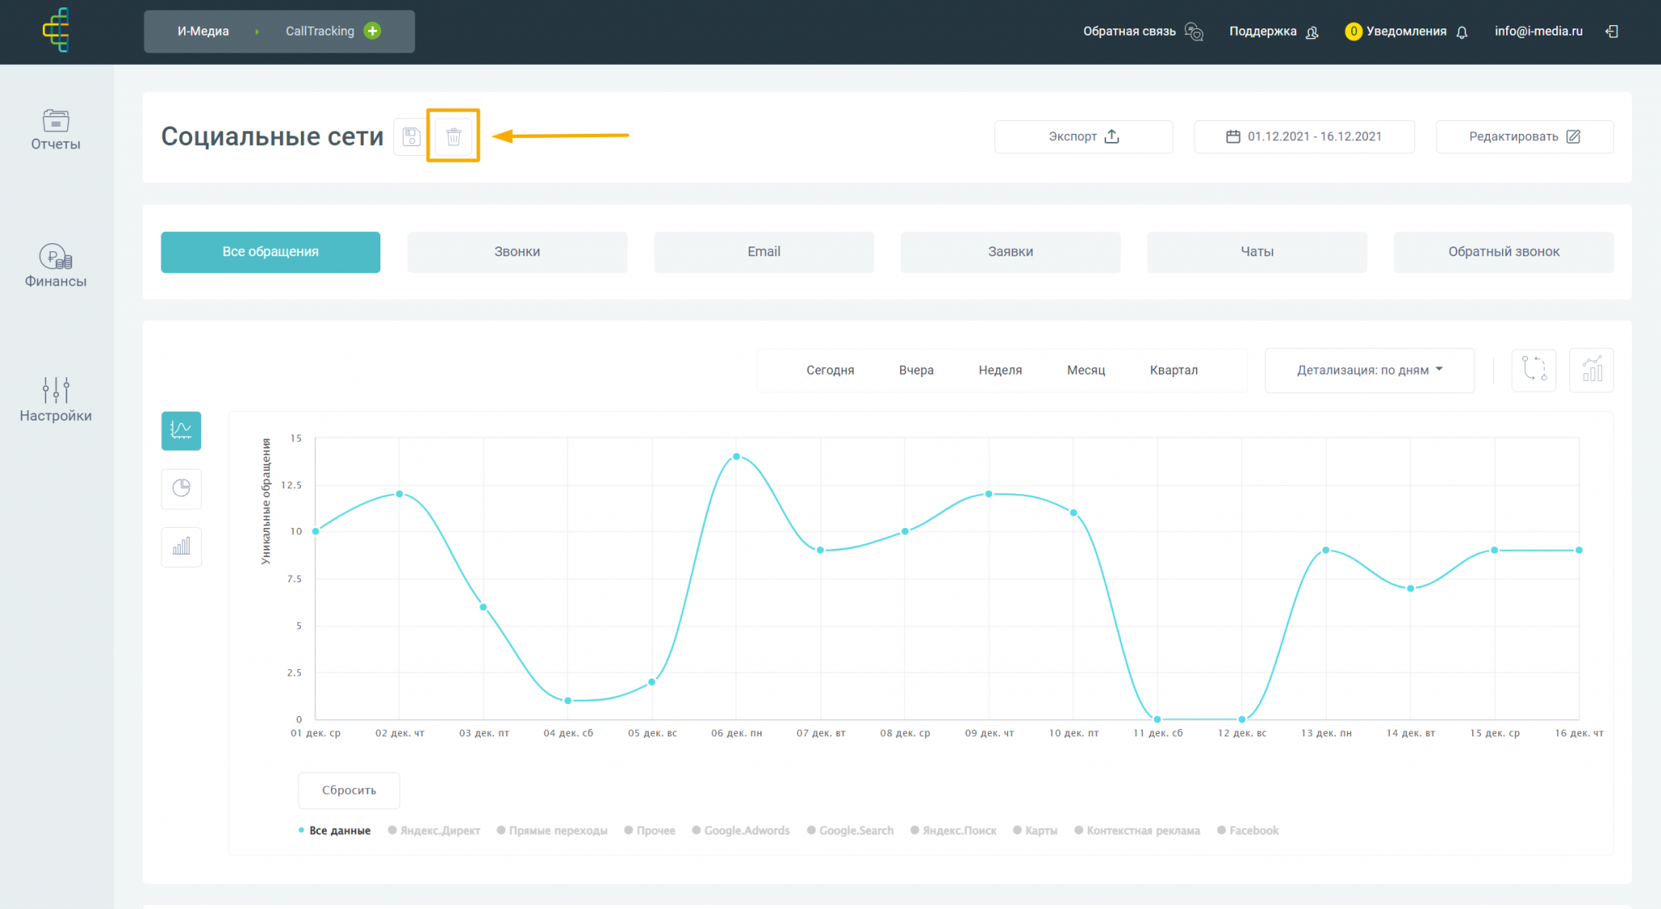Open Настройки sidebar icon

55,400
